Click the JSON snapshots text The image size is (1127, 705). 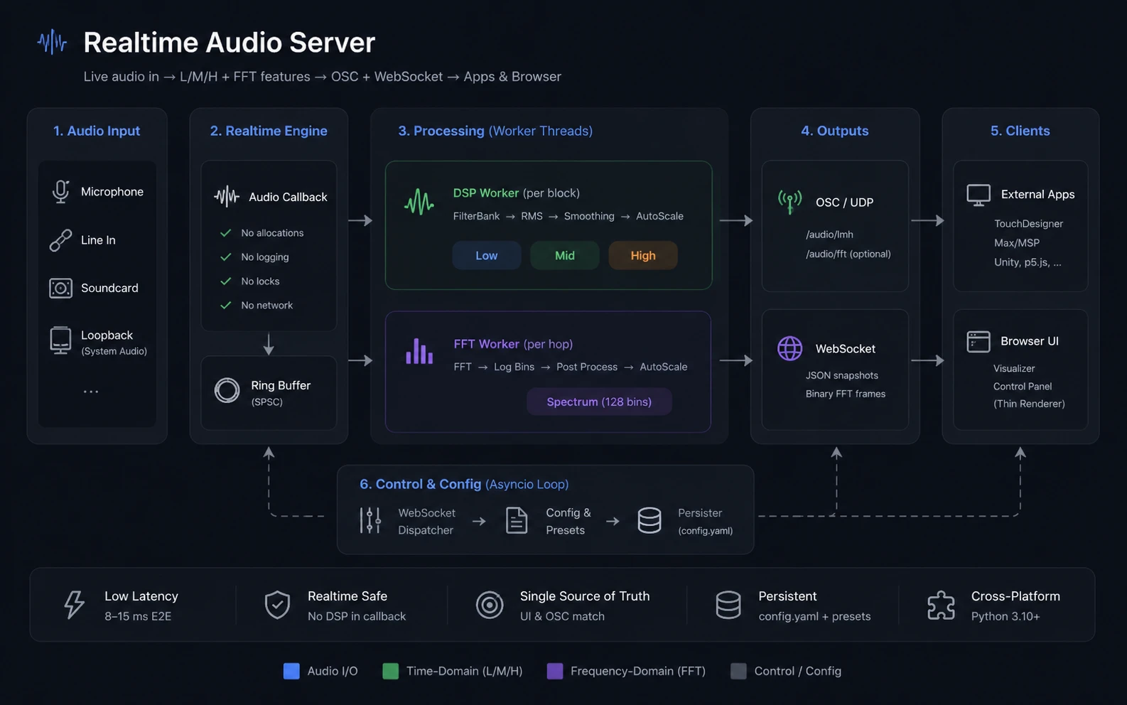842,375
